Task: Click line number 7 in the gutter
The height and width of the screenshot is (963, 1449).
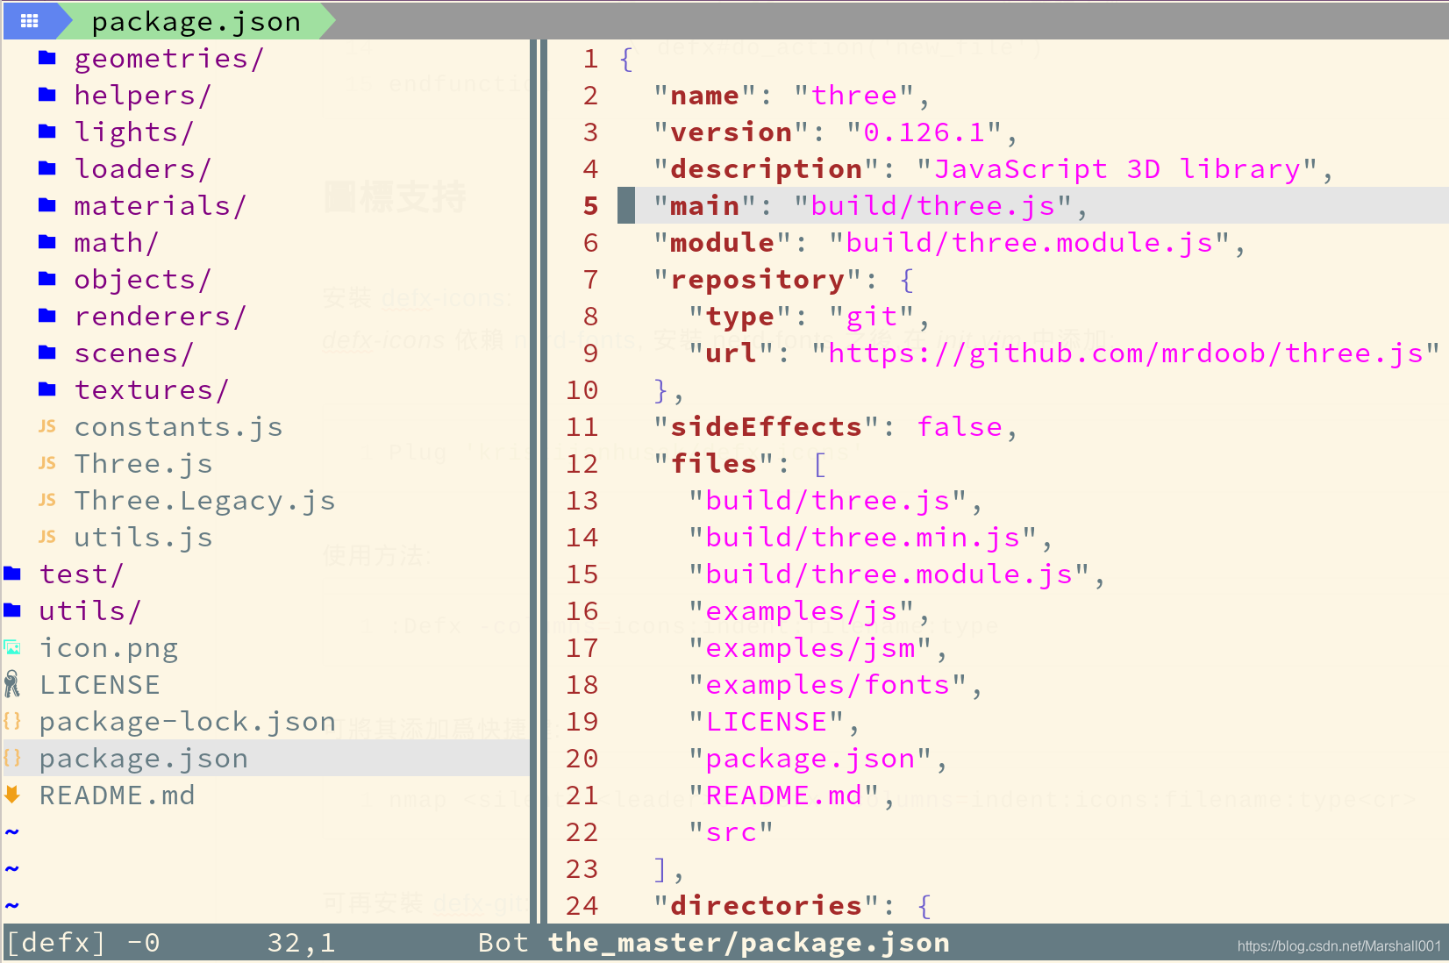Action: pos(590,280)
